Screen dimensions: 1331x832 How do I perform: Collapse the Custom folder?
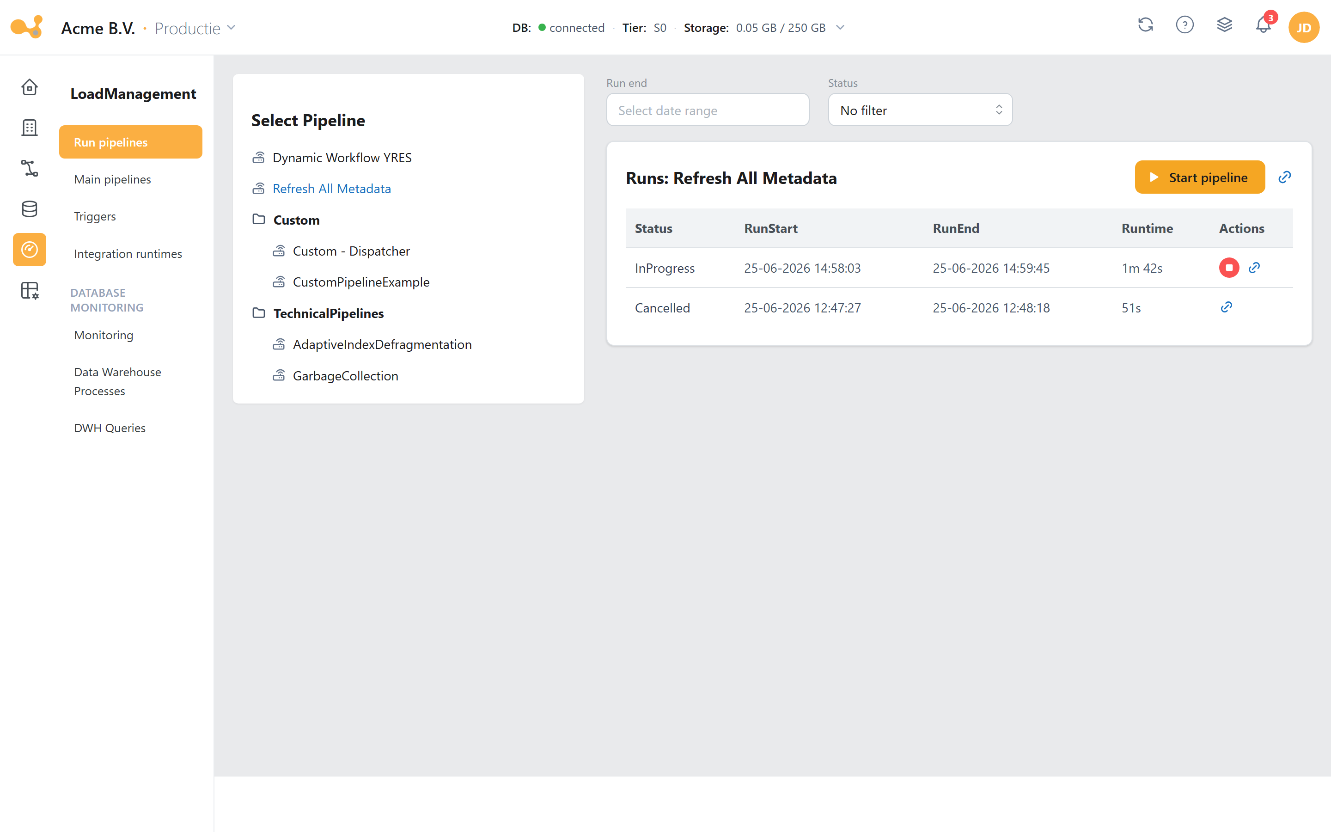coord(296,220)
